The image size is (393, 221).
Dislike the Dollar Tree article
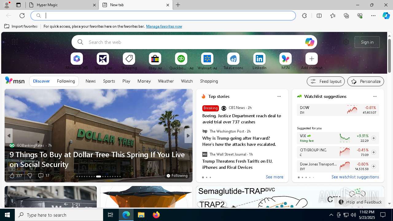click(30, 176)
